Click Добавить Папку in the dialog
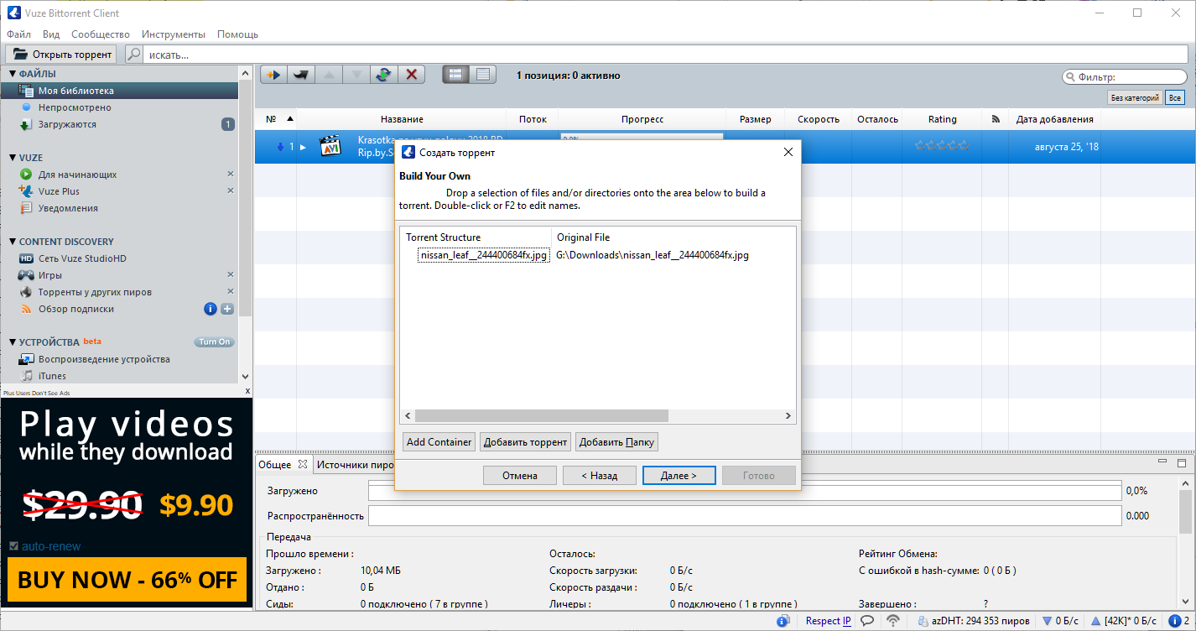The image size is (1196, 631). tap(616, 442)
